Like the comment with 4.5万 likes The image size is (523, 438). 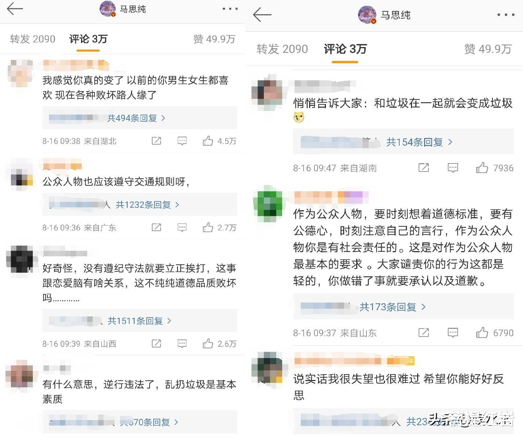click(x=208, y=141)
